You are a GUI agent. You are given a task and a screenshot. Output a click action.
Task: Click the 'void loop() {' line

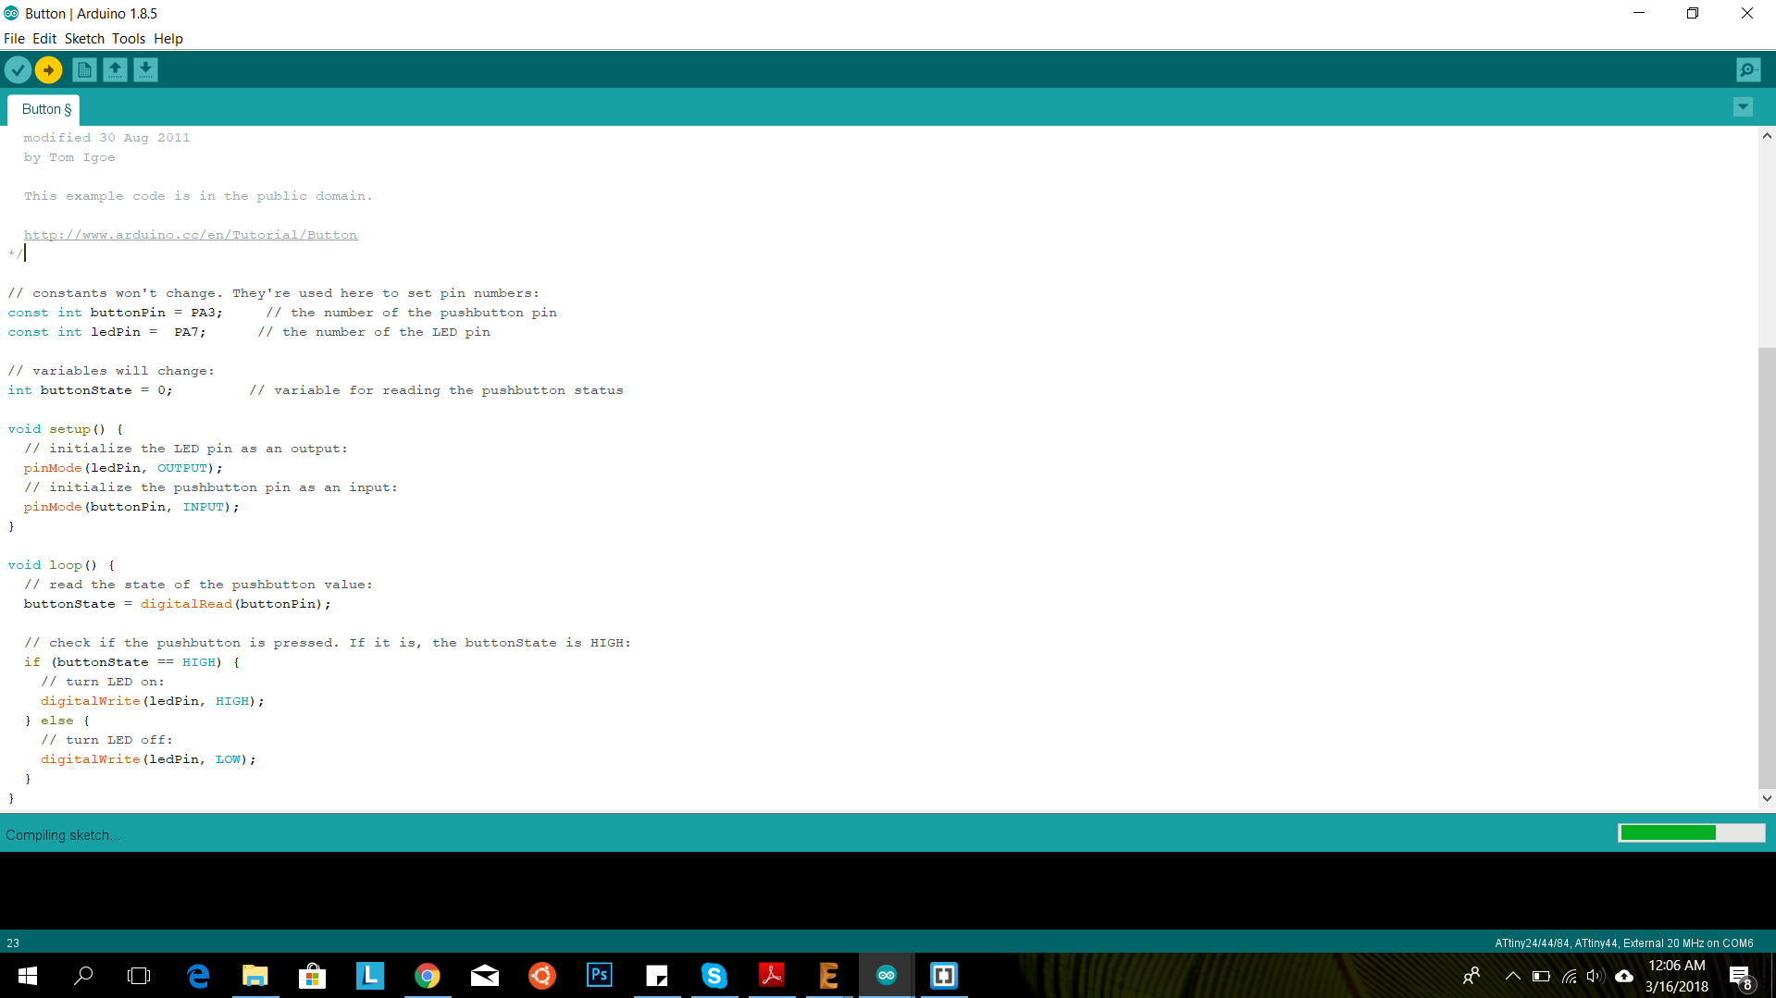(x=61, y=565)
